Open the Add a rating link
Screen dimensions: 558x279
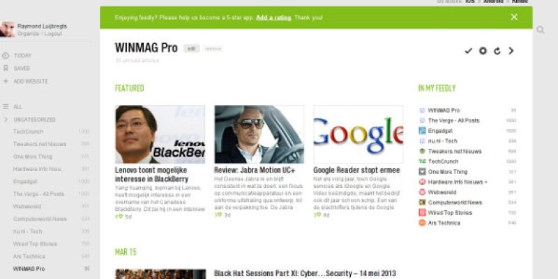[273, 17]
